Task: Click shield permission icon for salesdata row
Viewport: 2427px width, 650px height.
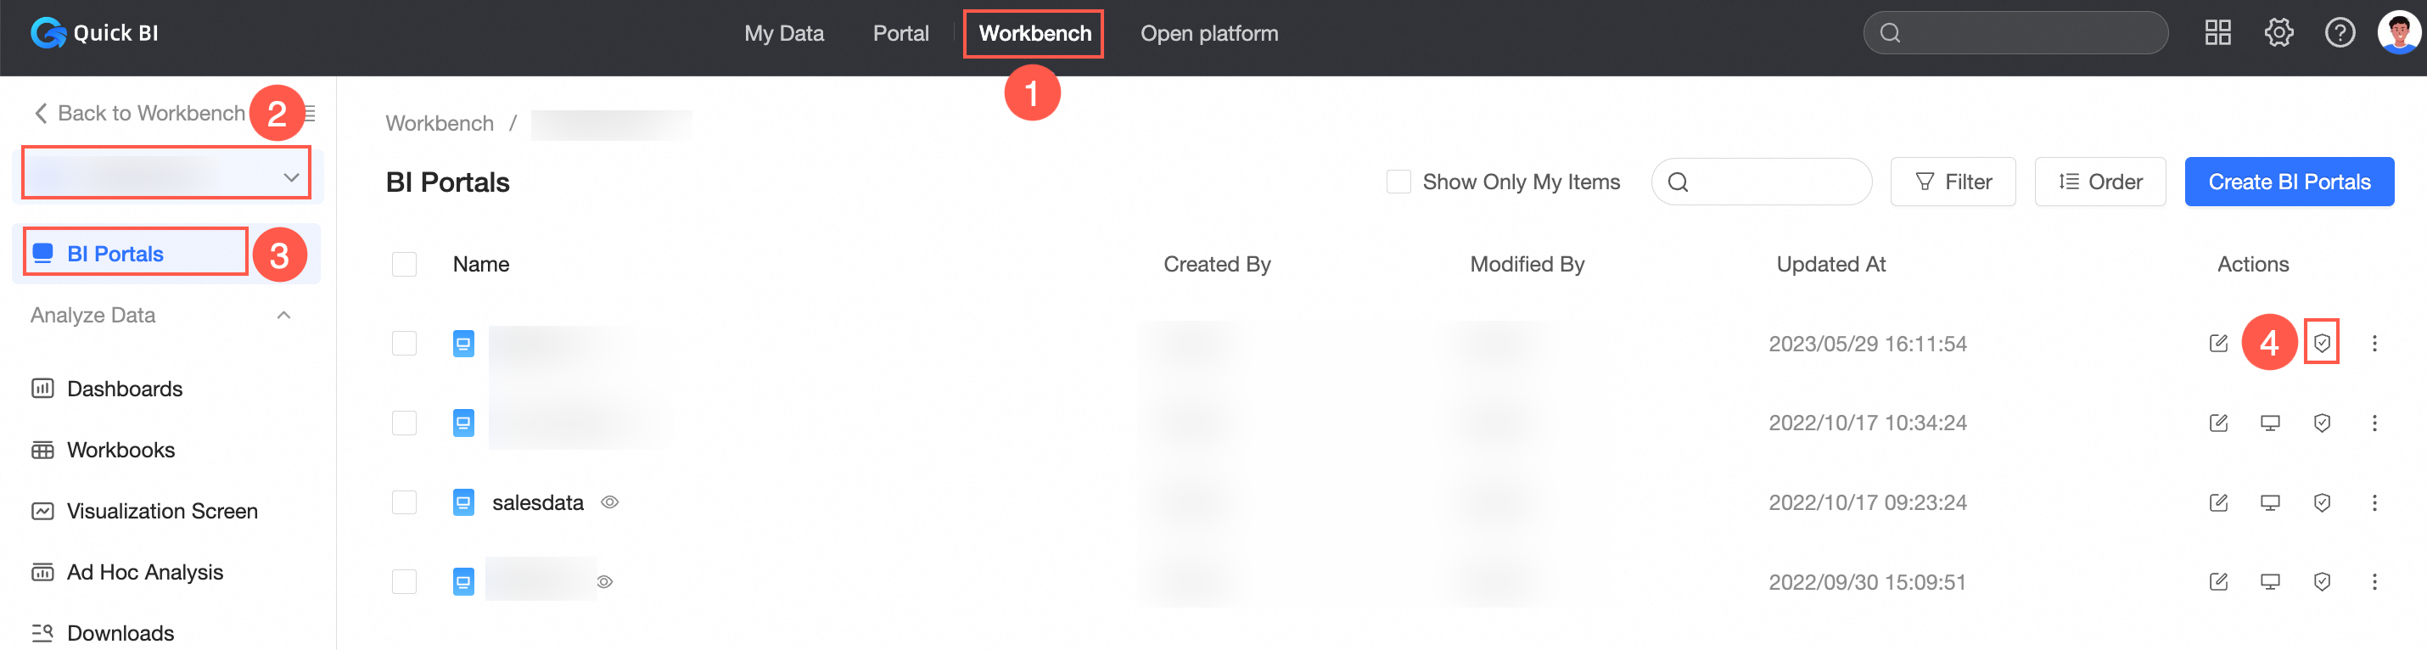Action: point(2322,502)
